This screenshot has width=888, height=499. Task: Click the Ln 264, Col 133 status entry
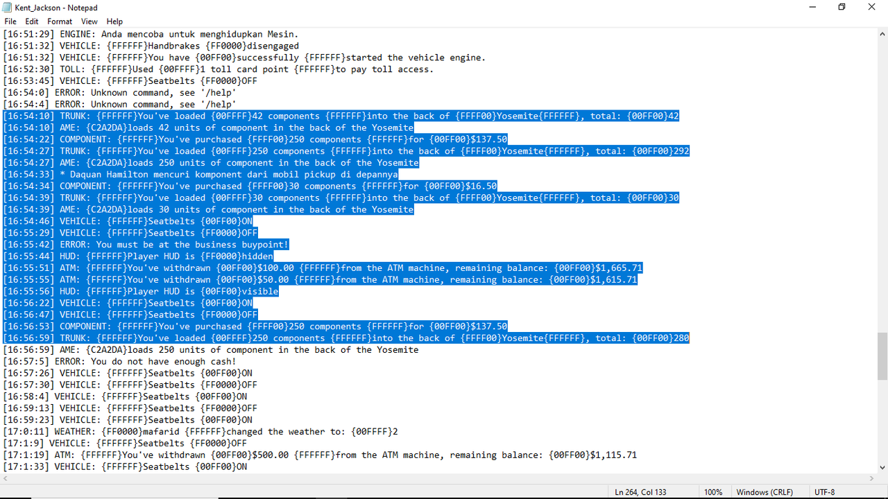640,492
